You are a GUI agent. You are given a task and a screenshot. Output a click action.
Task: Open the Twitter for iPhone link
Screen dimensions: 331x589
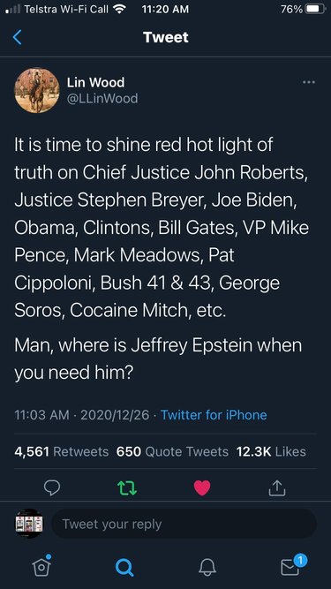(x=214, y=415)
